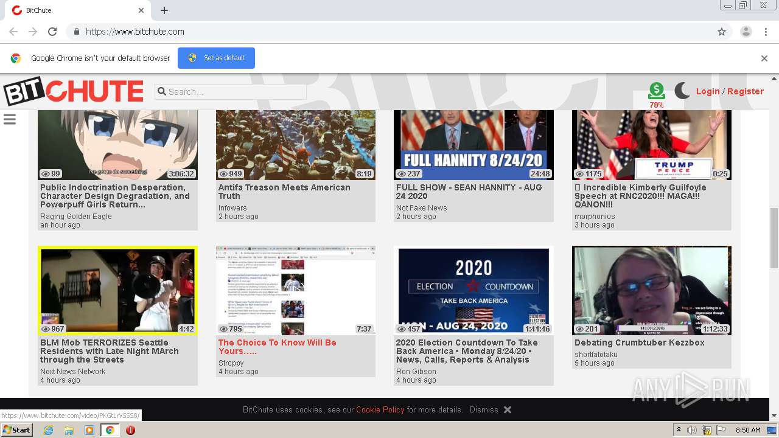Open Public Indoctrination Desperation anime thumbnail
This screenshot has width=779, height=438.
tap(118, 145)
